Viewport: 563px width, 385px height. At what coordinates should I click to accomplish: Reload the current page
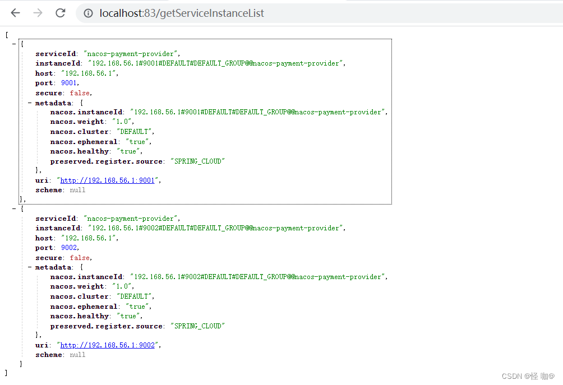pyautogui.click(x=61, y=13)
